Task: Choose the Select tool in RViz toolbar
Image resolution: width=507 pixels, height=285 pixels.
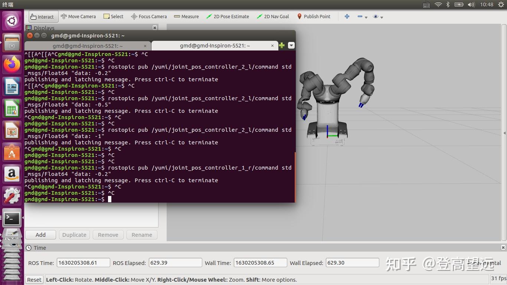Action: 113,16
